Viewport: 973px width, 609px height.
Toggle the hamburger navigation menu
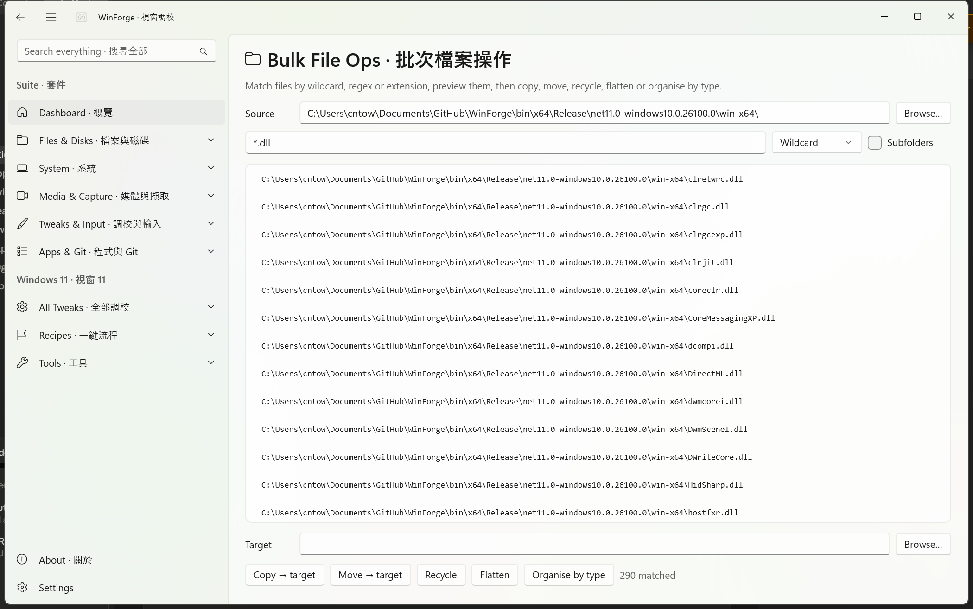click(x=51, y=17)
